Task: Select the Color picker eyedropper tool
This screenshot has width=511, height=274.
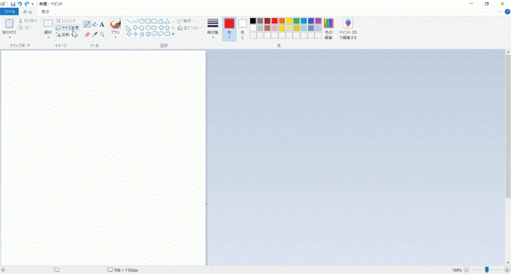Action: coord(95,35)
